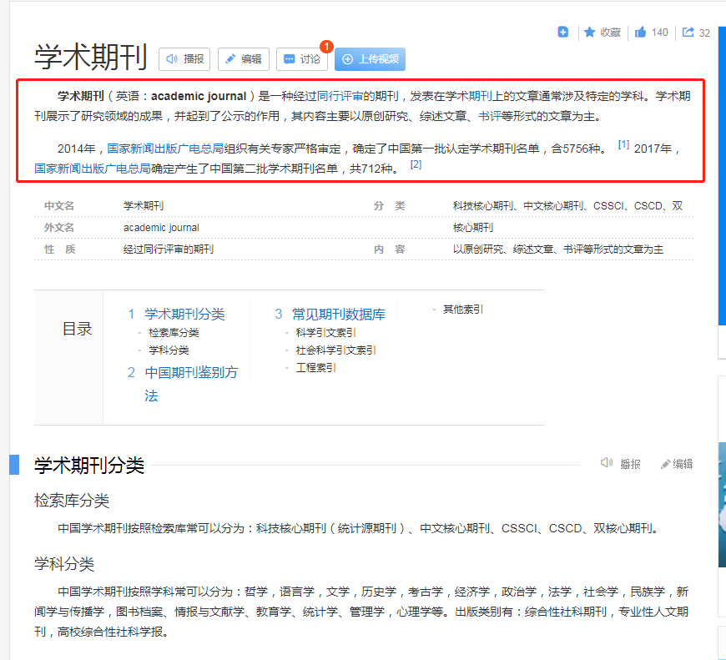
Task: Click the reference marker [1]
Action: 623,144
